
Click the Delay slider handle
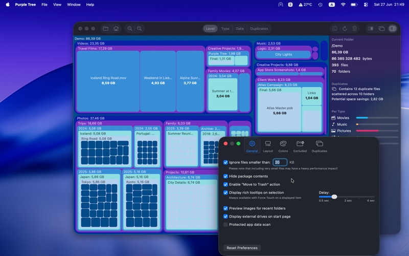coord(334,197)
